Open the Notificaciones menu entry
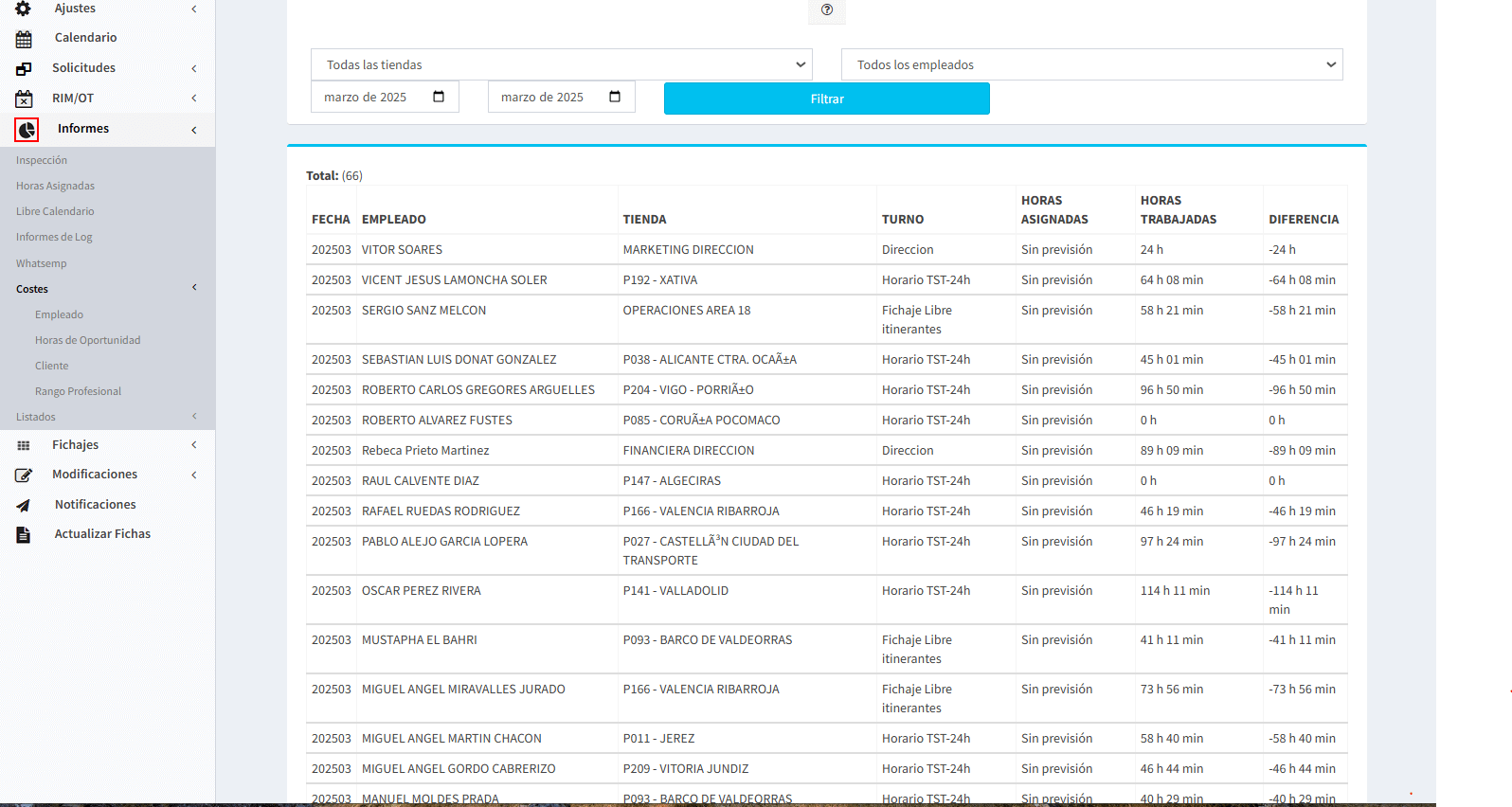The image size is (1512, 807). point(95,505)
